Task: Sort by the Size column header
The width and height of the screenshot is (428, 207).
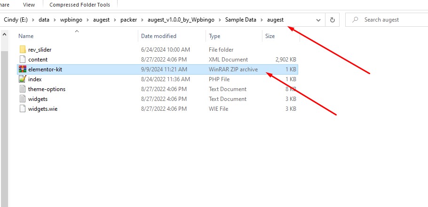Action: tap(270, 36)
